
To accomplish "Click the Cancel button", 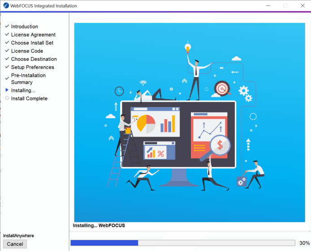I will tap(15, 244).
